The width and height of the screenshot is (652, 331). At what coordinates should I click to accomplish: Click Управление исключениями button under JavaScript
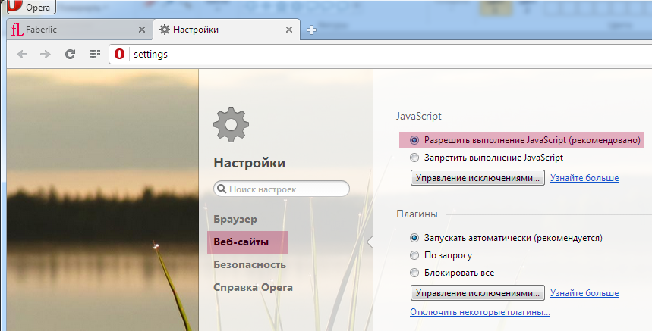coord(477,178)
